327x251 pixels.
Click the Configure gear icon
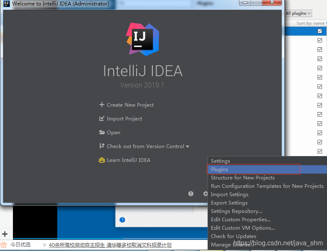[x=205, y=194]
